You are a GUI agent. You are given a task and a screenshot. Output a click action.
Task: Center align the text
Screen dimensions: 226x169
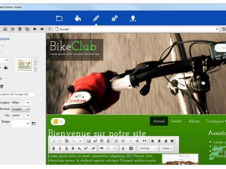(x=159, y=141)
